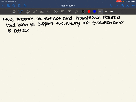The image size is (136, 102).
Task: Redo the last undone action
Action: [117, 6]
